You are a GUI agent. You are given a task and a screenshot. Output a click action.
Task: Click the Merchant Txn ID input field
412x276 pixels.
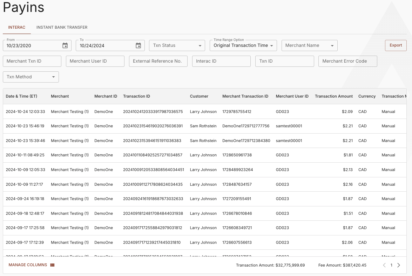tap(32, 61)
